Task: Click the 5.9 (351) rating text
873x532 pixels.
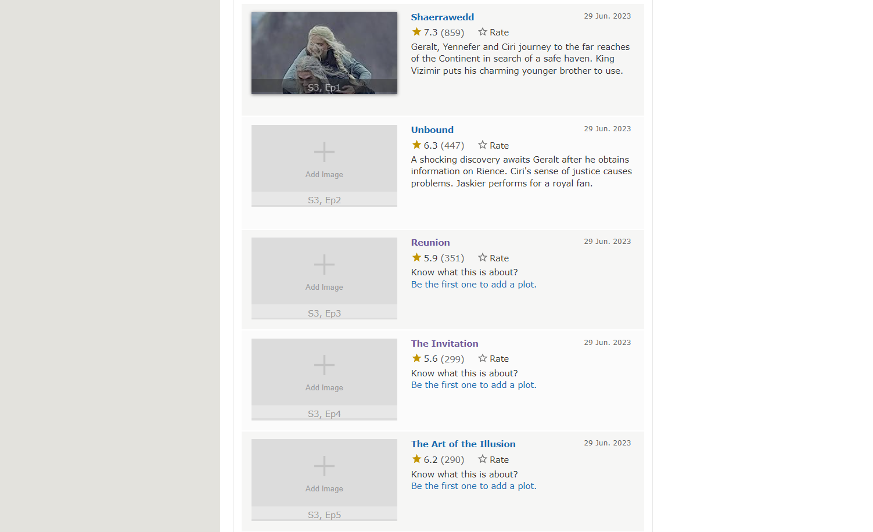Action: [x=444, y=258]
